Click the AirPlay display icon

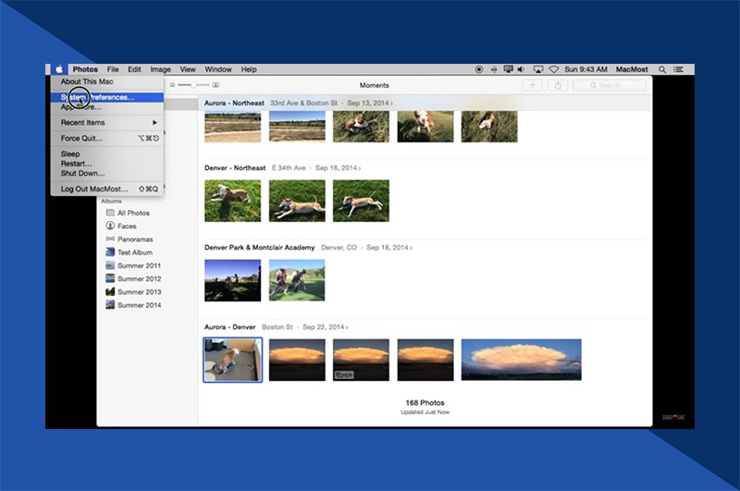tap(538, 69)
